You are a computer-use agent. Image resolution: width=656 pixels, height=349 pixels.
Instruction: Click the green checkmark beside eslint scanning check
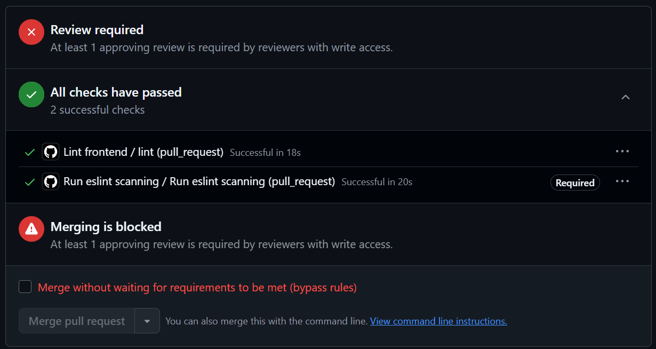coord(30,182)
